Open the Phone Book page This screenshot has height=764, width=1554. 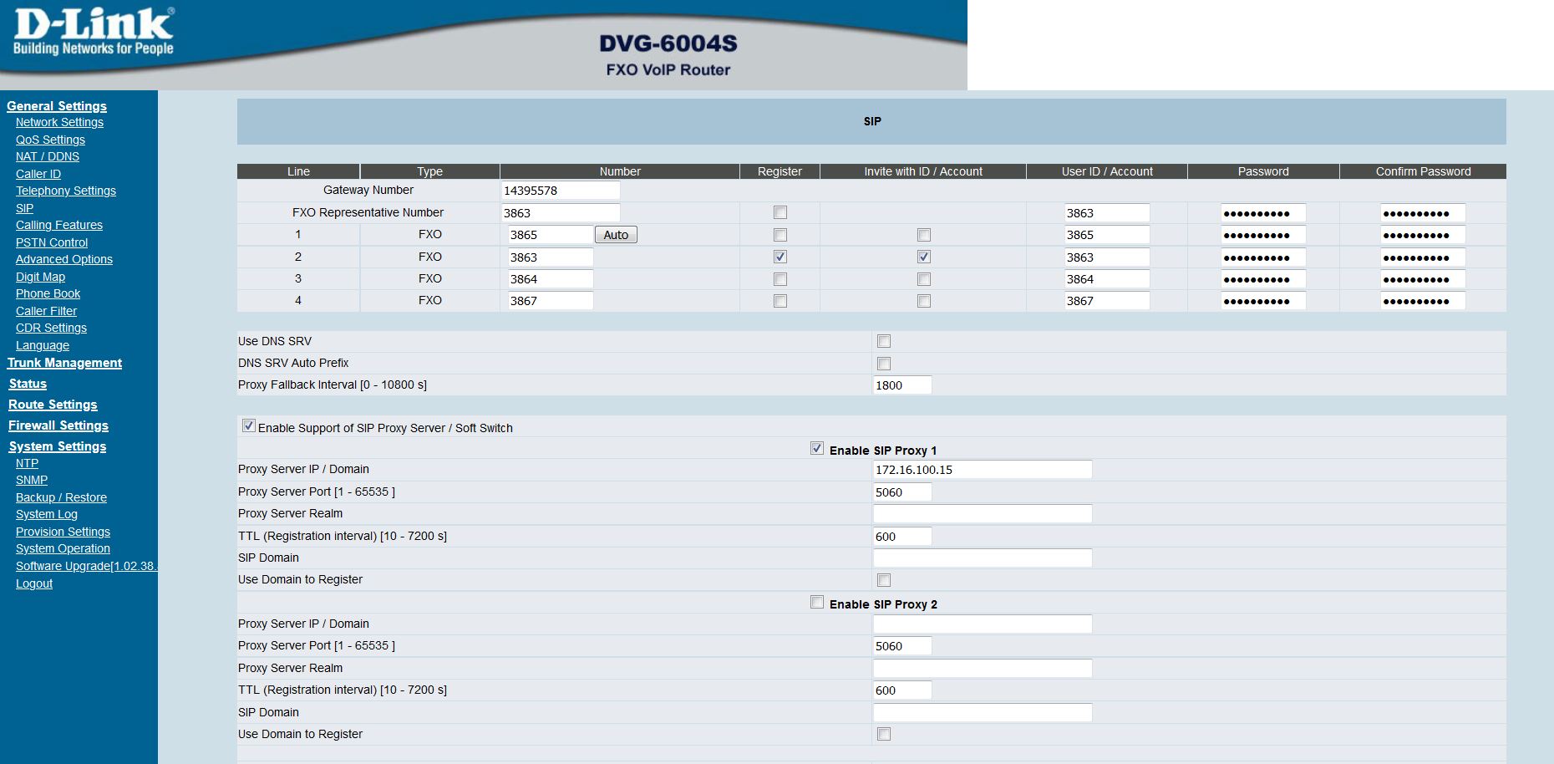point(48,293)
